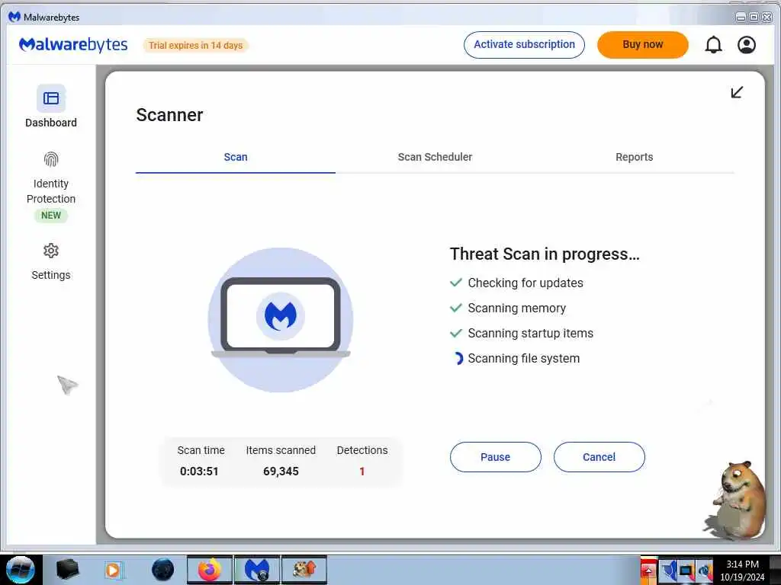The height and width of the screenshot is (585, 781).
Task: Click the items scanned count 69,345
Action: click(x=281, y=471)
